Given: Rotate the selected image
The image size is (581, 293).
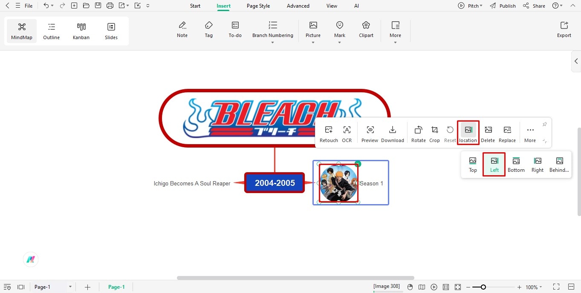Looking at the screenshot, I should pyautogui.click(x=419, y=134).
